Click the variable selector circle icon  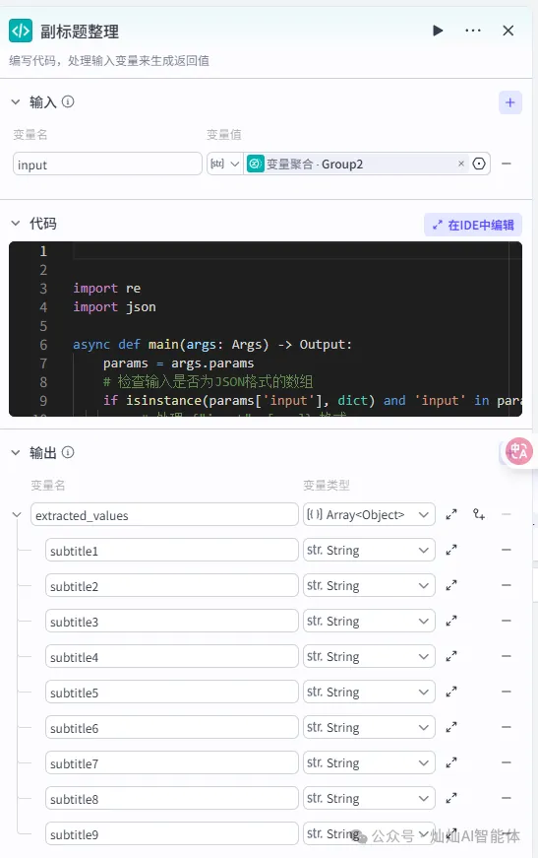click(479, 164)
